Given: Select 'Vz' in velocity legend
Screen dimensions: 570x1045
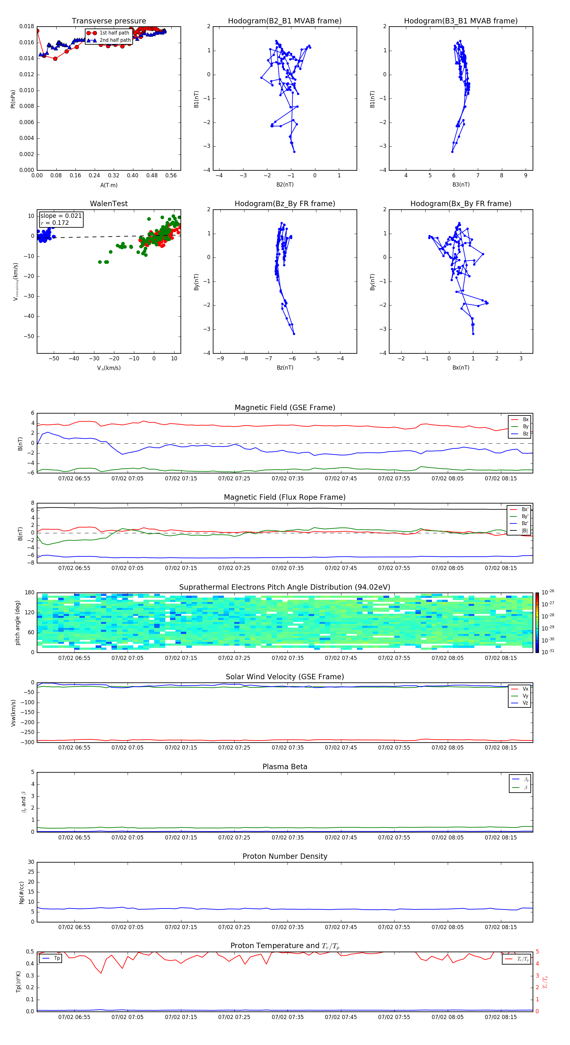Looking at the screenshot, I should coord(520,703).
